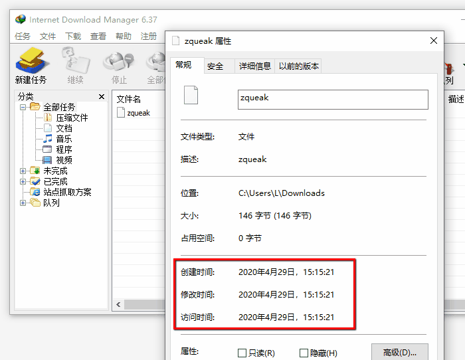This screenshot has width=465, height=360.
Task: Select the 程序 programs category
Action: (64, 149)
